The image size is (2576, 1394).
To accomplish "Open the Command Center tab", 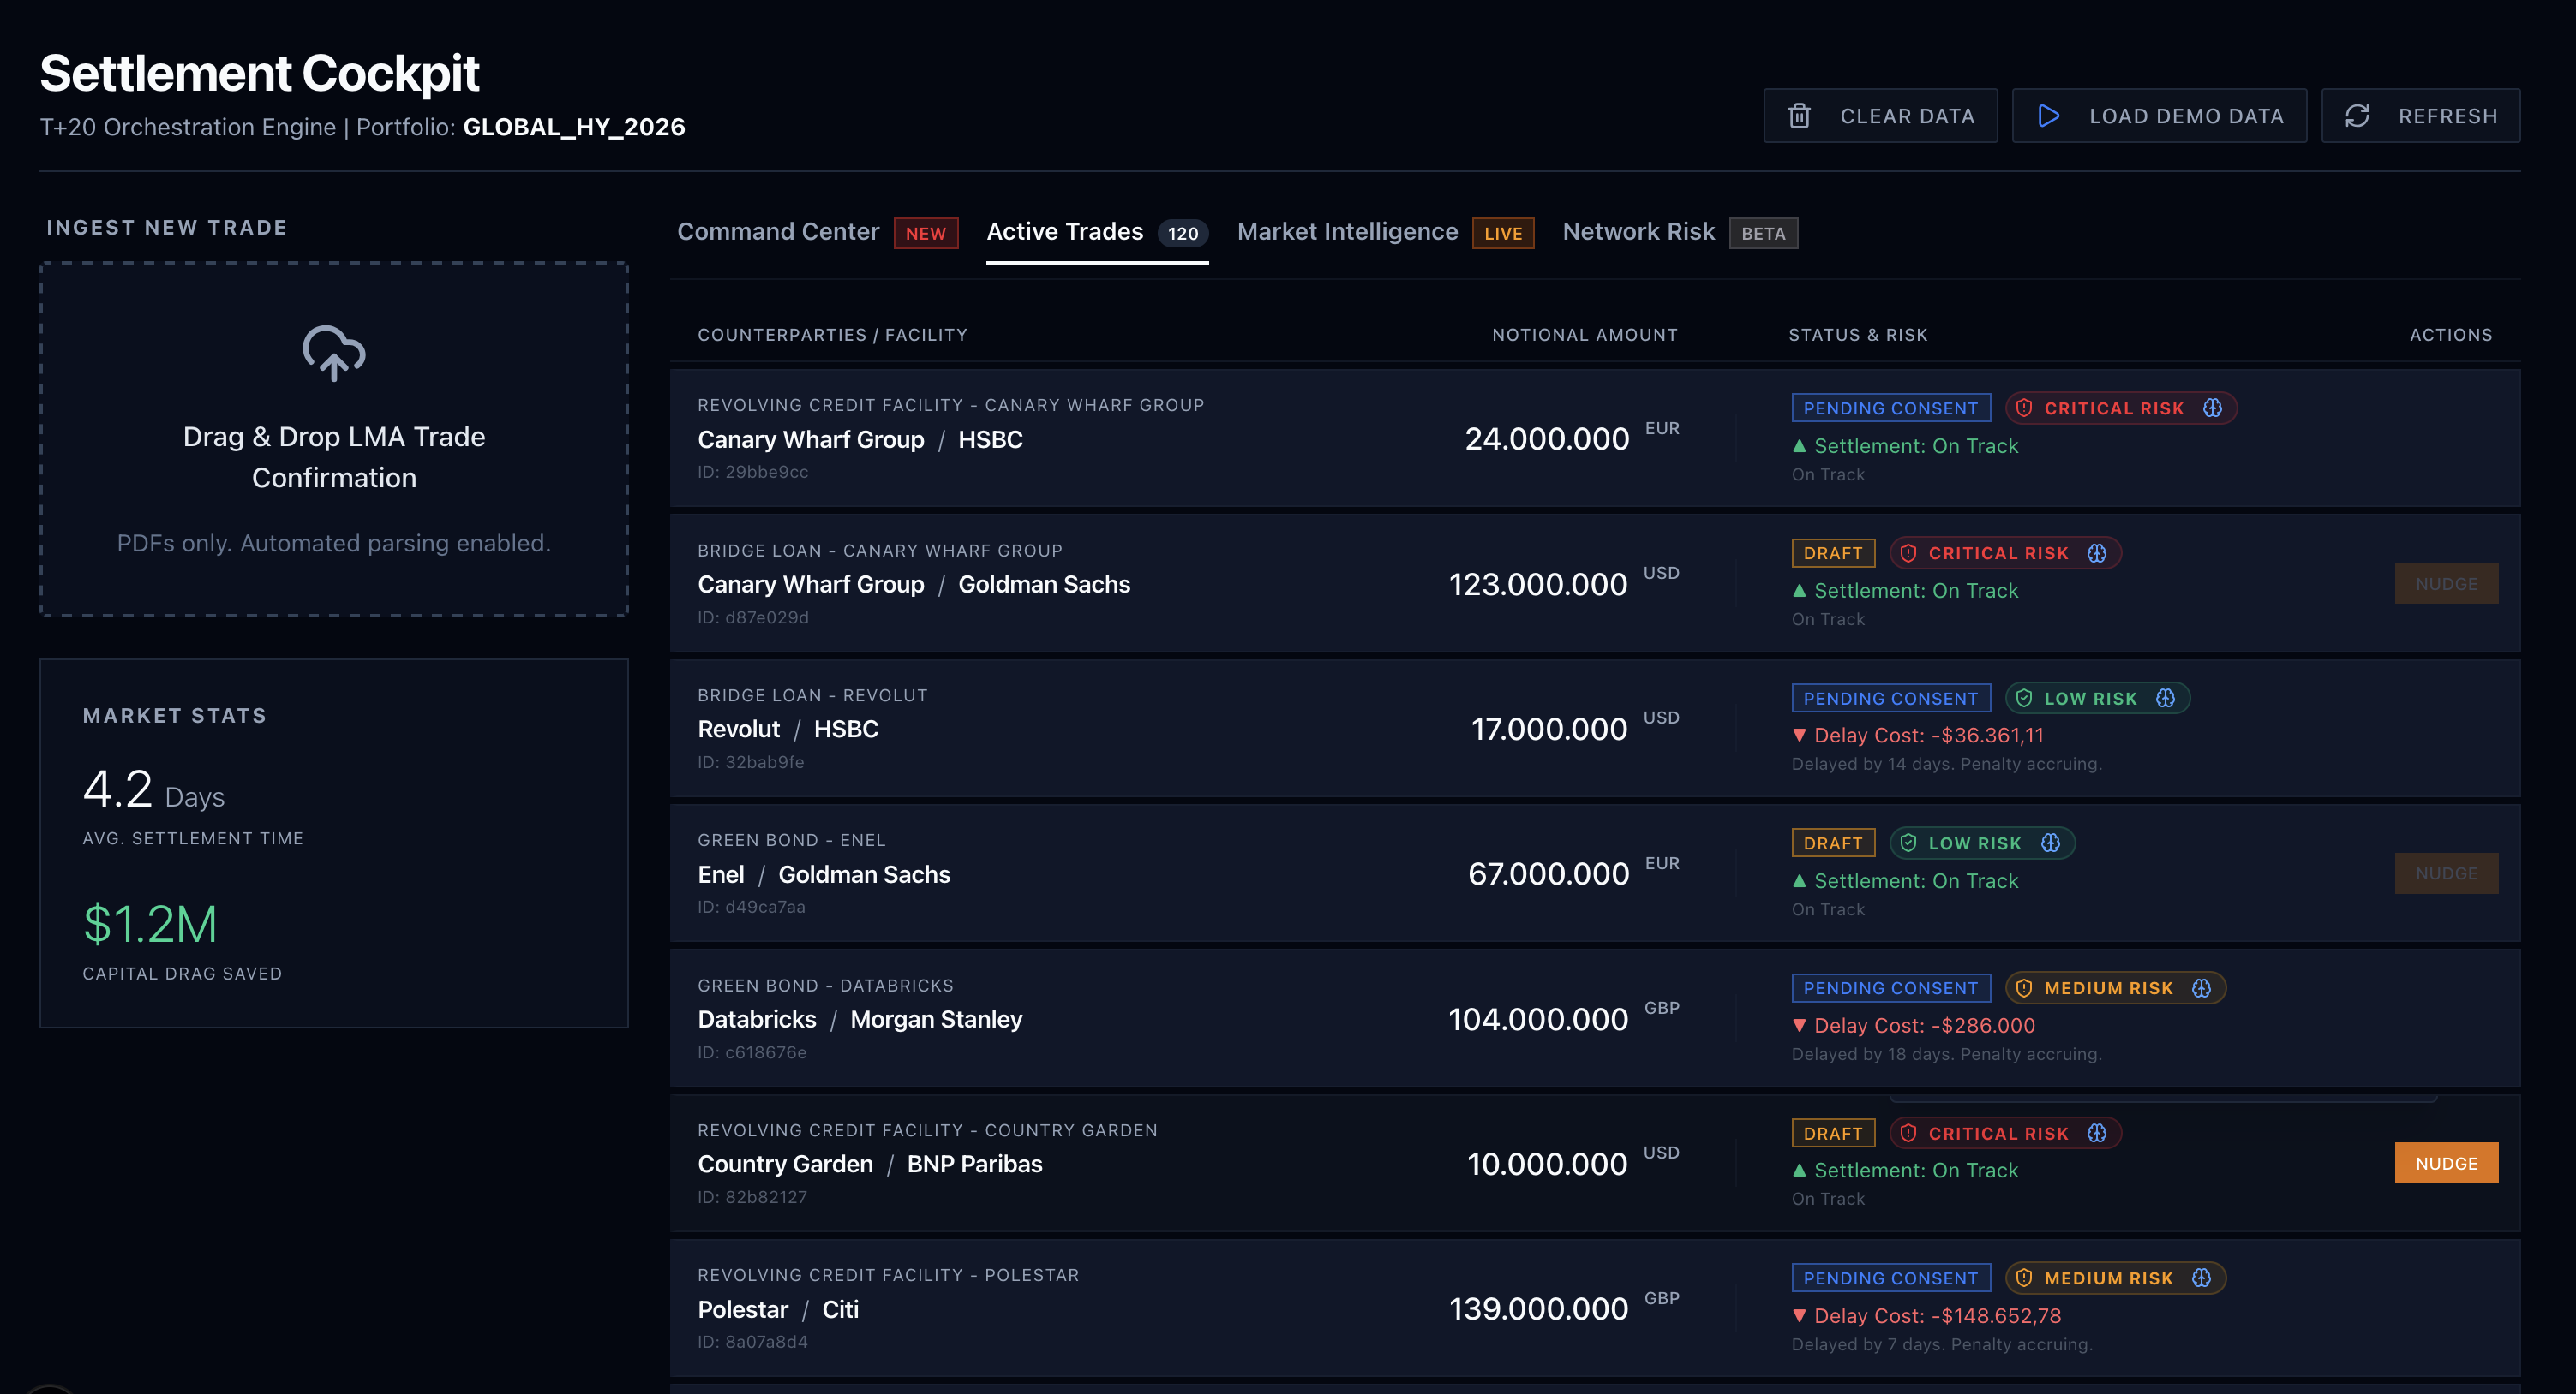I will pos(778,232).
